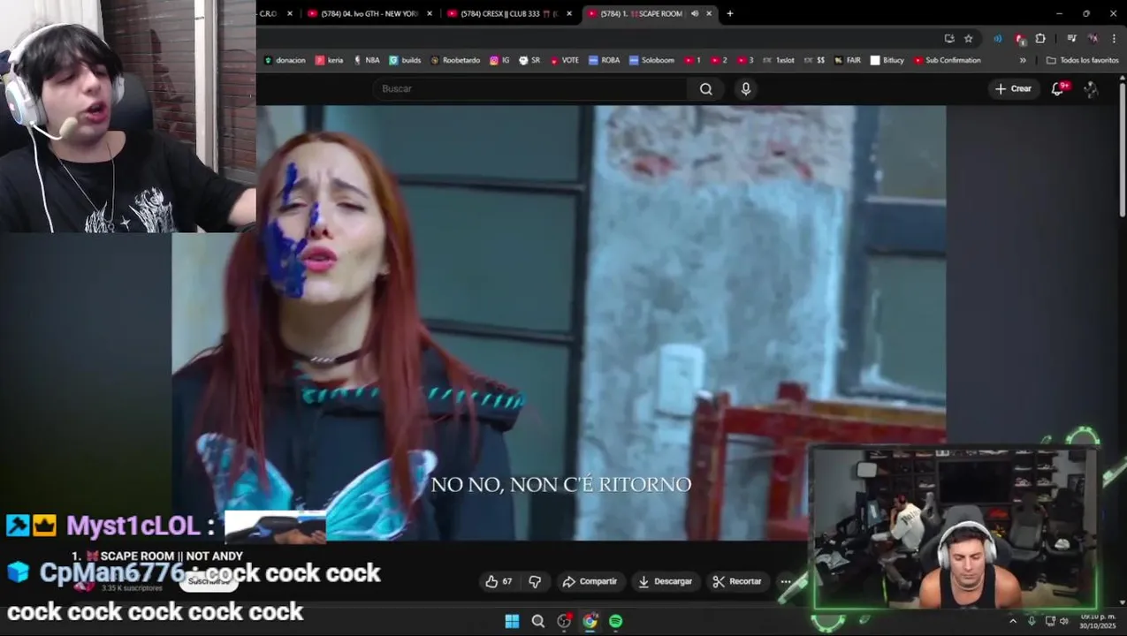This screenshot has height=636, width=1127.
Task: Bookmark this page with the star icon
Action: (x=968, y=39)
